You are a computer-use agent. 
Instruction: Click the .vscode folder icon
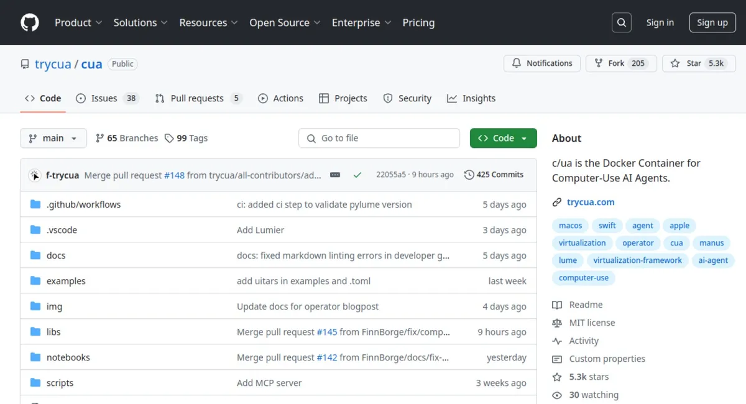(x=35, y=230)
